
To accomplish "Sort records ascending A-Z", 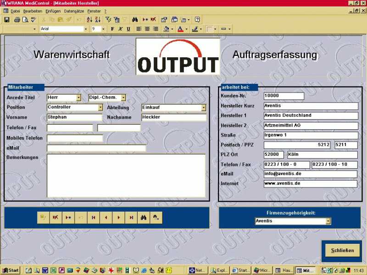I will point(89,20).
